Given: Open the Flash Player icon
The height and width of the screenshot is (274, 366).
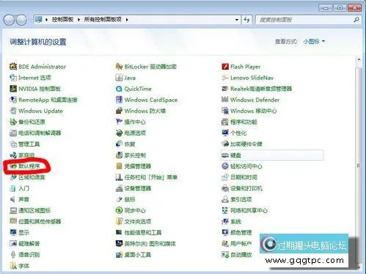Looking at the screenshot, I should tap(225, 66).
